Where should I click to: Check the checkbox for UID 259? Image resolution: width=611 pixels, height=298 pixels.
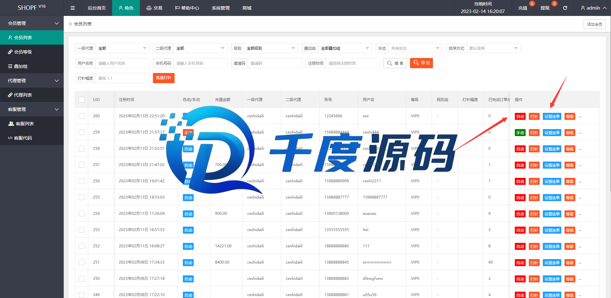pyautogui.click(x=82, y=132)
